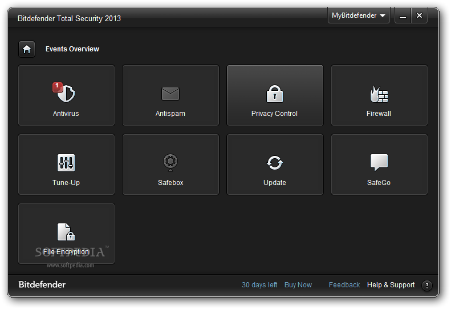Minimize the Bitdefender window
The image size is (451, 309).
tap(403, 15)
